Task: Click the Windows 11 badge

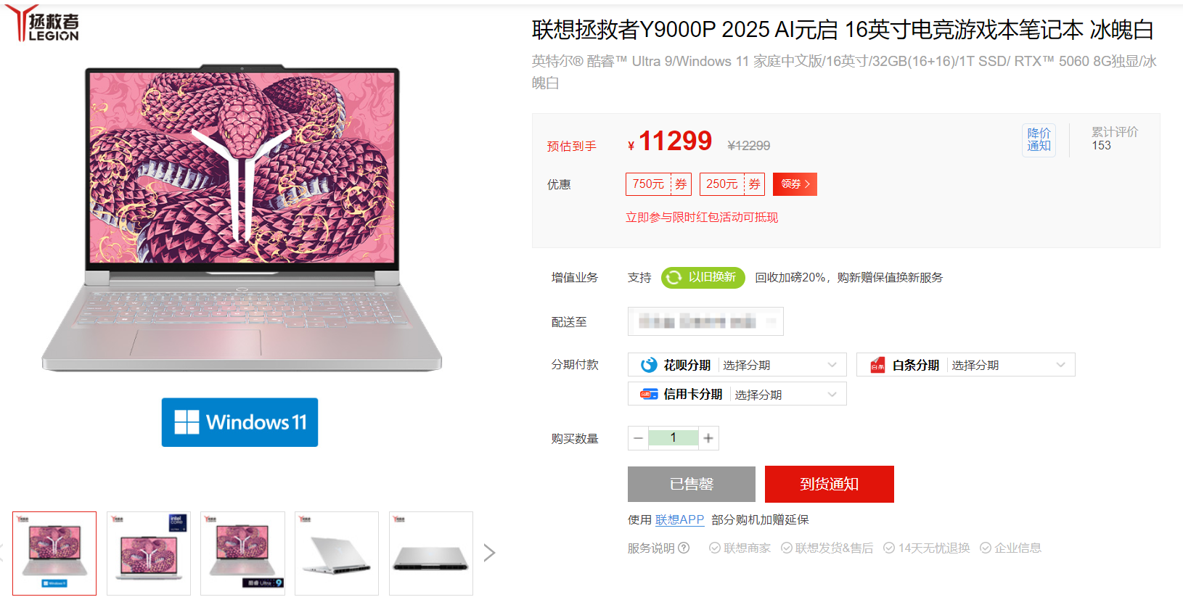Action: click(240, 422)
